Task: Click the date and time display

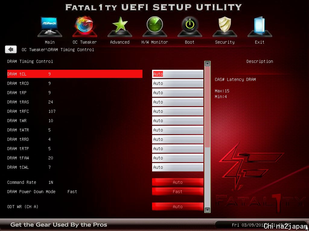Action: (261, 225)
